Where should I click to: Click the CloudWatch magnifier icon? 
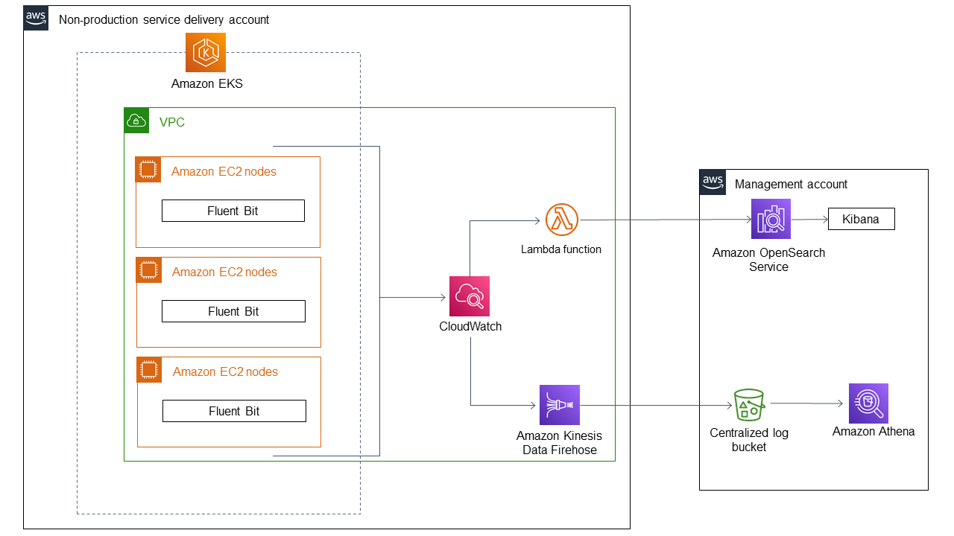(x=470, y=296)
